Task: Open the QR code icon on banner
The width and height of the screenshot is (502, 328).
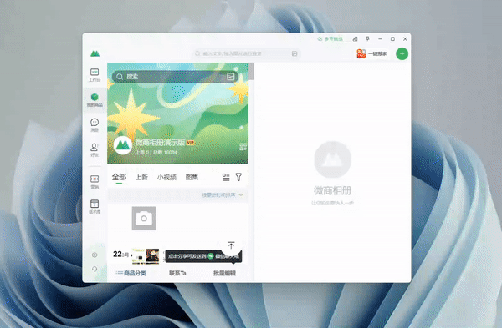Action: [x=243, y=147]
